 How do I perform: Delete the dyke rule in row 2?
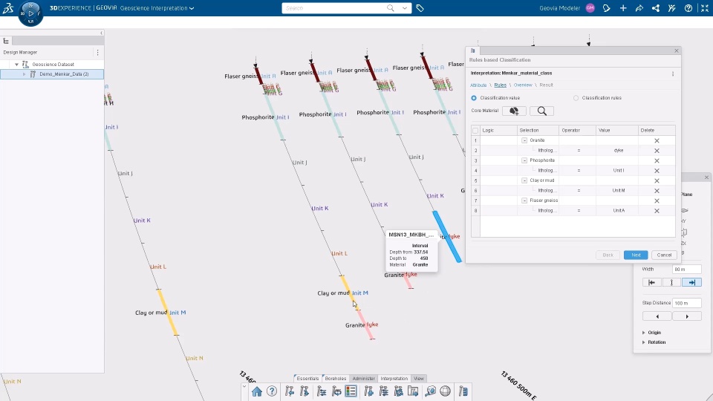click(657, 151)
